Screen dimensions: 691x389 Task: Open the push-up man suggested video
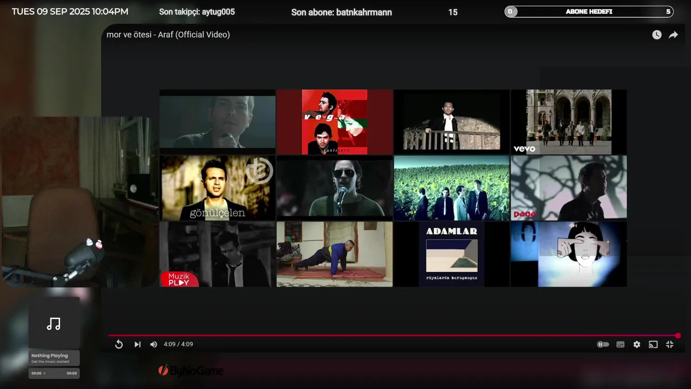tap(335, 254)
